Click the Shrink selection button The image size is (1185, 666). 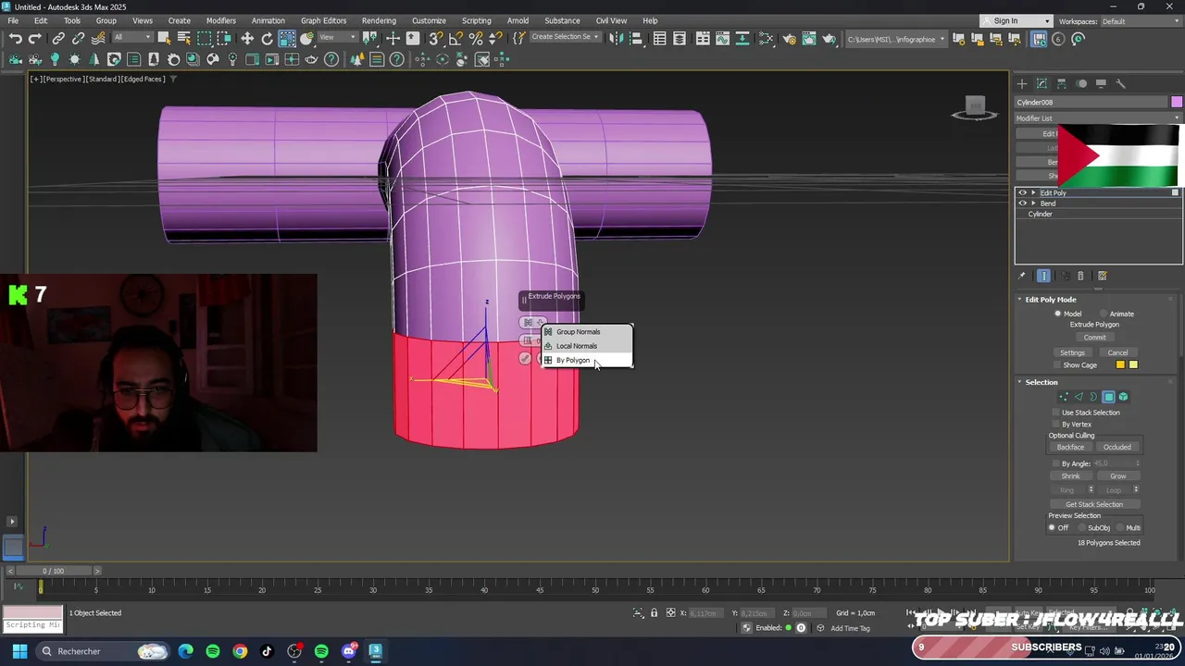pos(1070,476)
